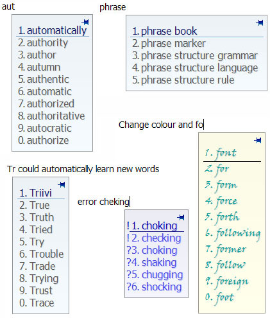Pin the spelling correction popup
The width and height of the screenshot is (270, 318).
tap(181, 218)
